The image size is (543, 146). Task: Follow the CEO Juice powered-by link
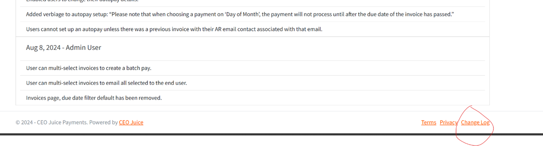131,122
